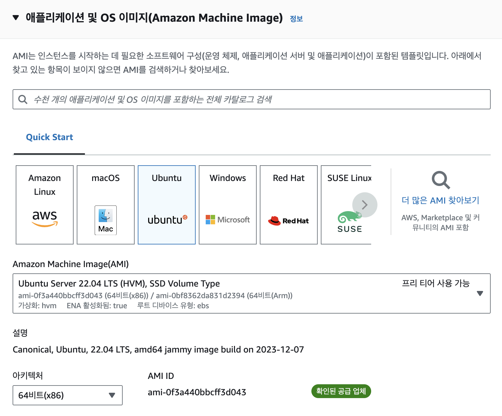The height and width of the screenshot is (416, 502).
Task: Click the Canonical Ubuntu description text
Action: coord(158,350)
